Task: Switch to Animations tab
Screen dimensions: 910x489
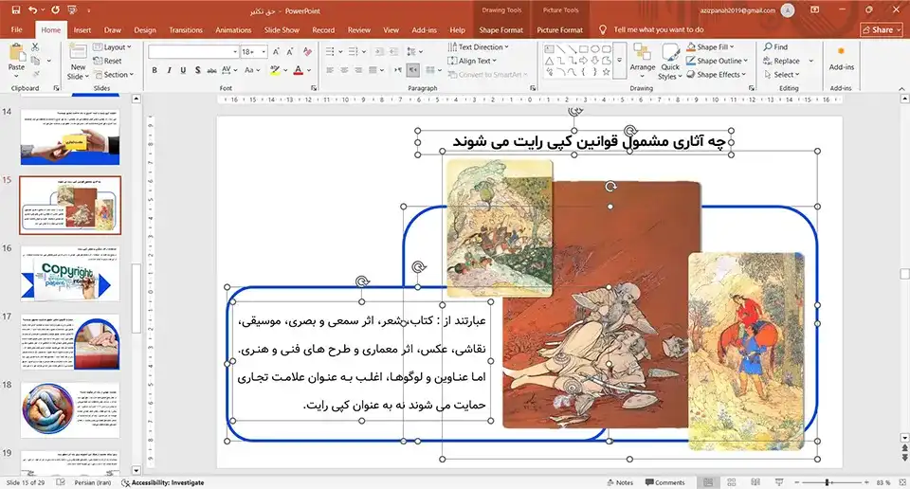Action: coord(233,29)
